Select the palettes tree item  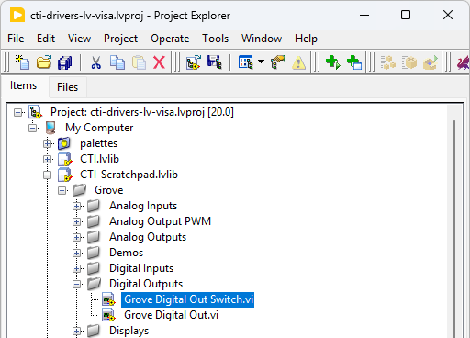[98, 143]
